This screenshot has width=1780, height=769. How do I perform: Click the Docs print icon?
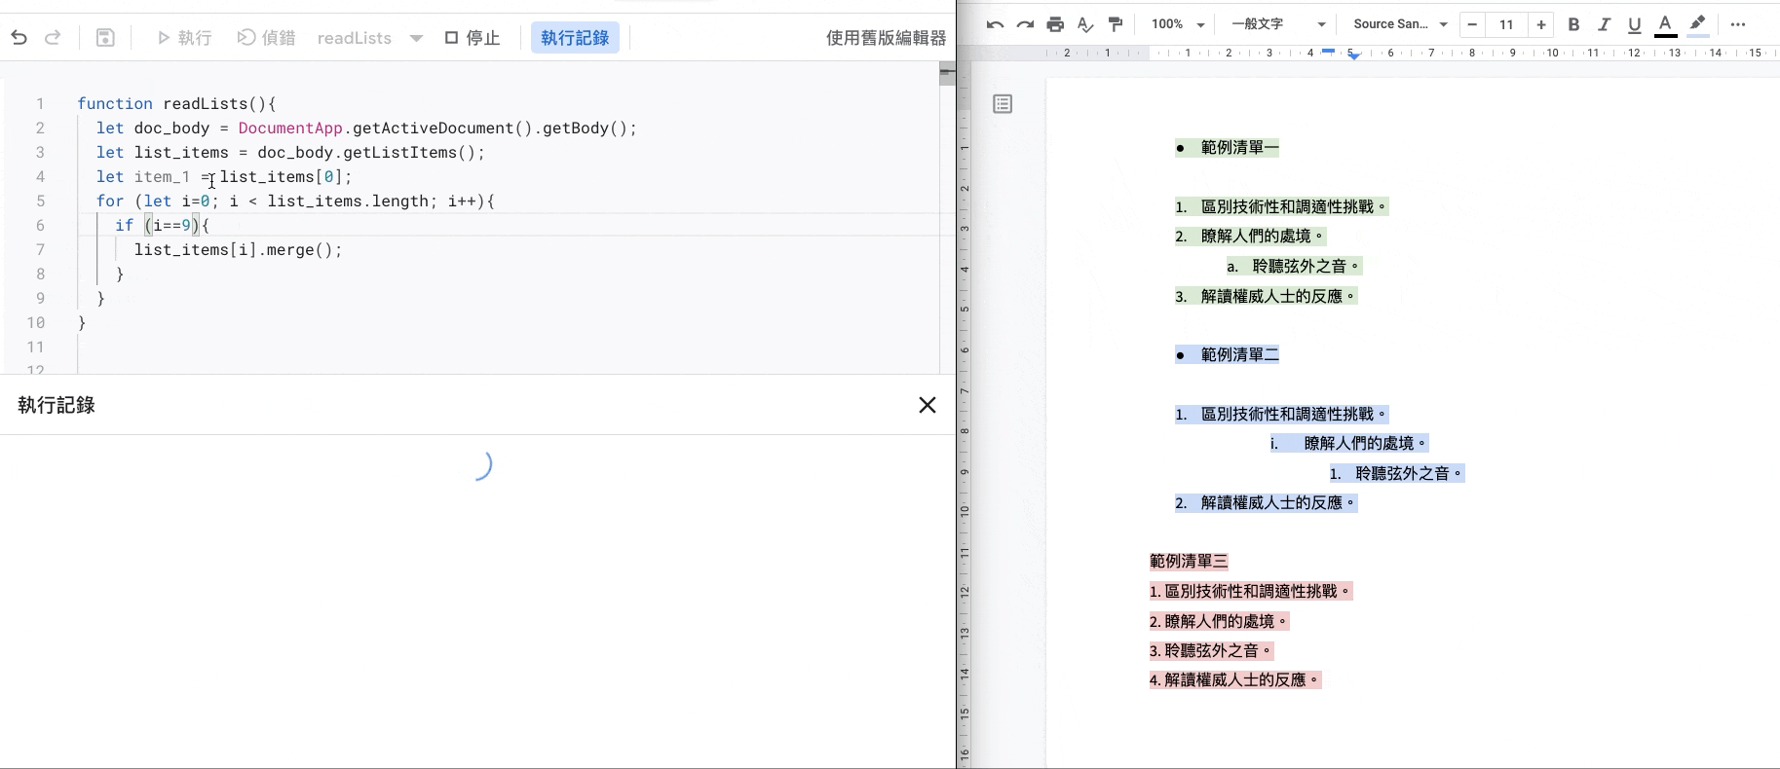coord(1055,24)
